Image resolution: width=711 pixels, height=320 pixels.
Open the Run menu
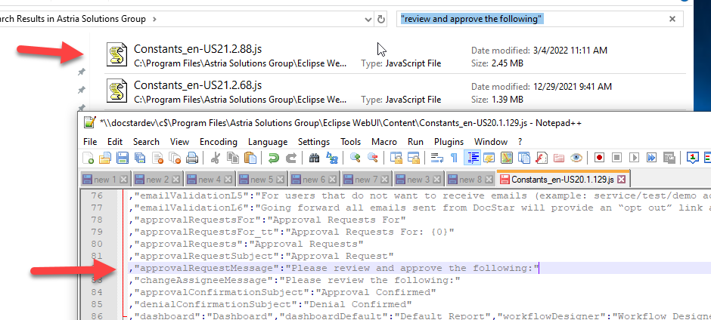coord(415,142)
